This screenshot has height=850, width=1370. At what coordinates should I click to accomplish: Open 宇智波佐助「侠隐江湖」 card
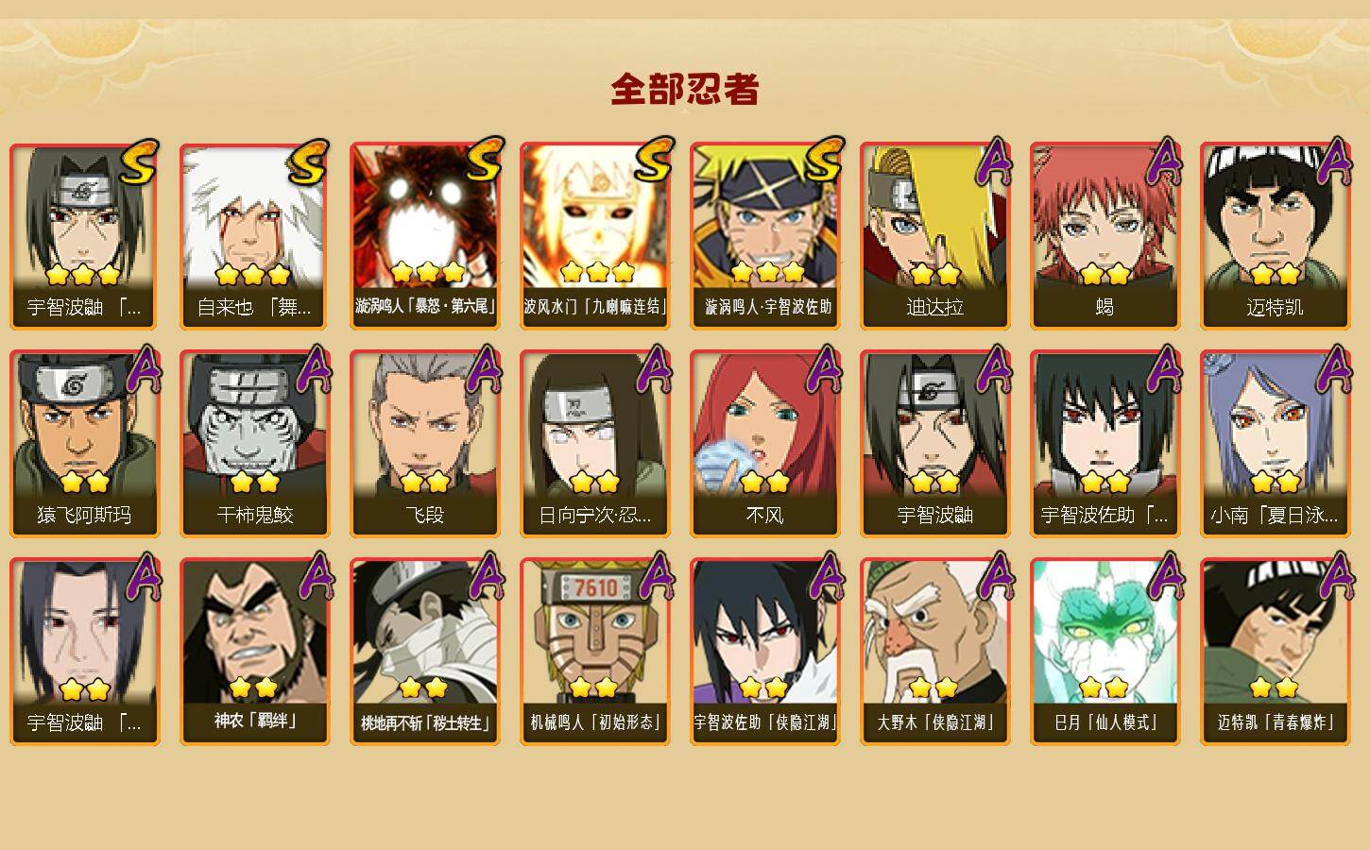(x=764, y=652)
